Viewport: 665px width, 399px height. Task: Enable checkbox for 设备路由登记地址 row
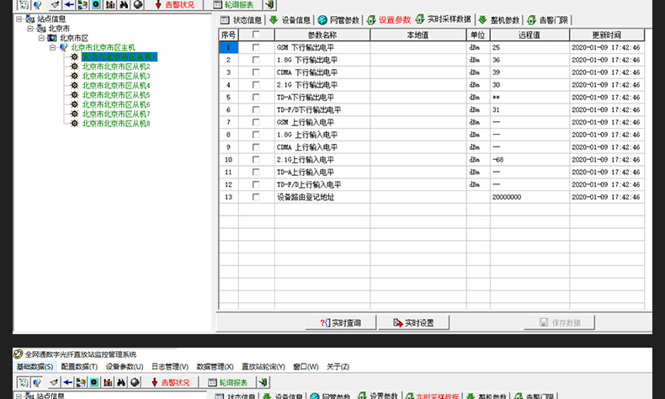coord(256,197)
